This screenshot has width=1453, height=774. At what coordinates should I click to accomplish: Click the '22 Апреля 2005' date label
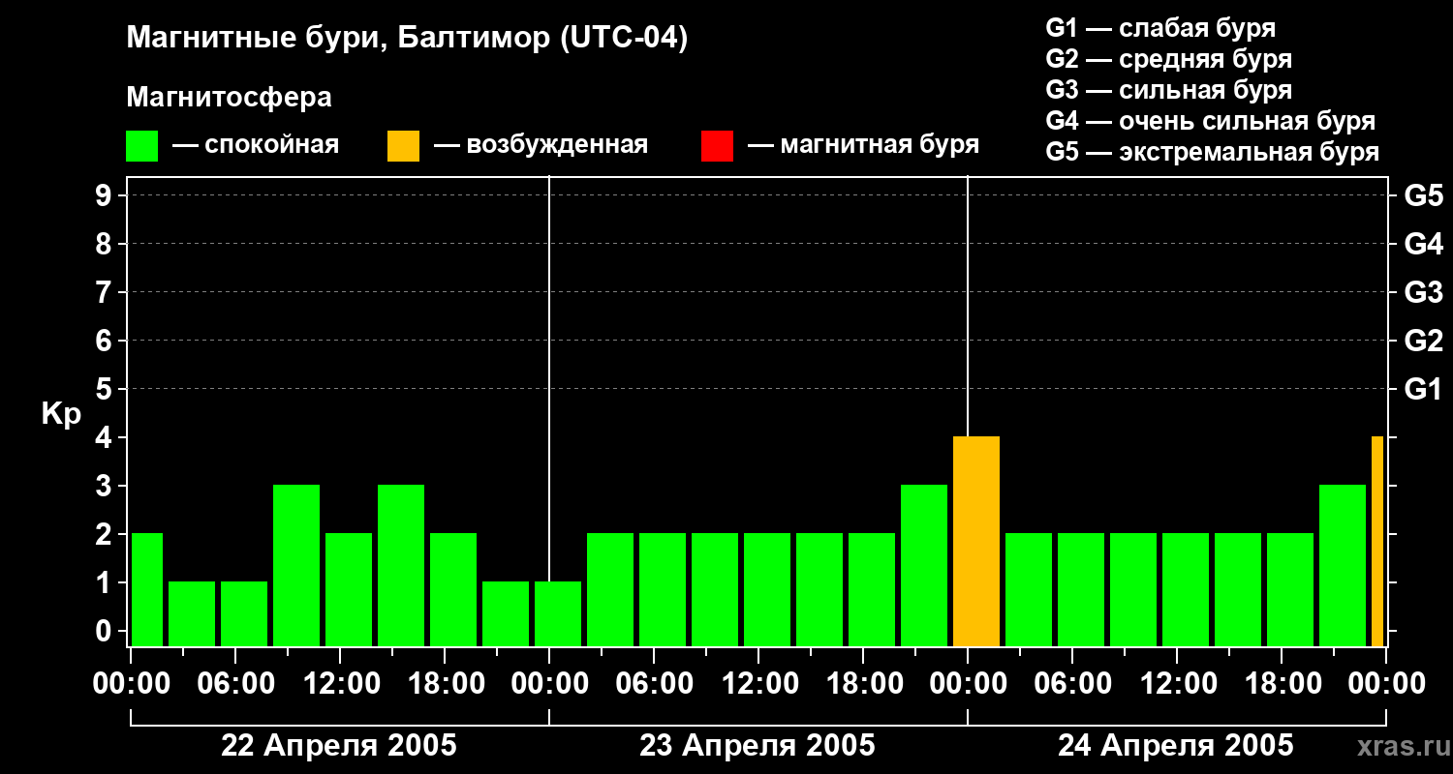point(339,746)
